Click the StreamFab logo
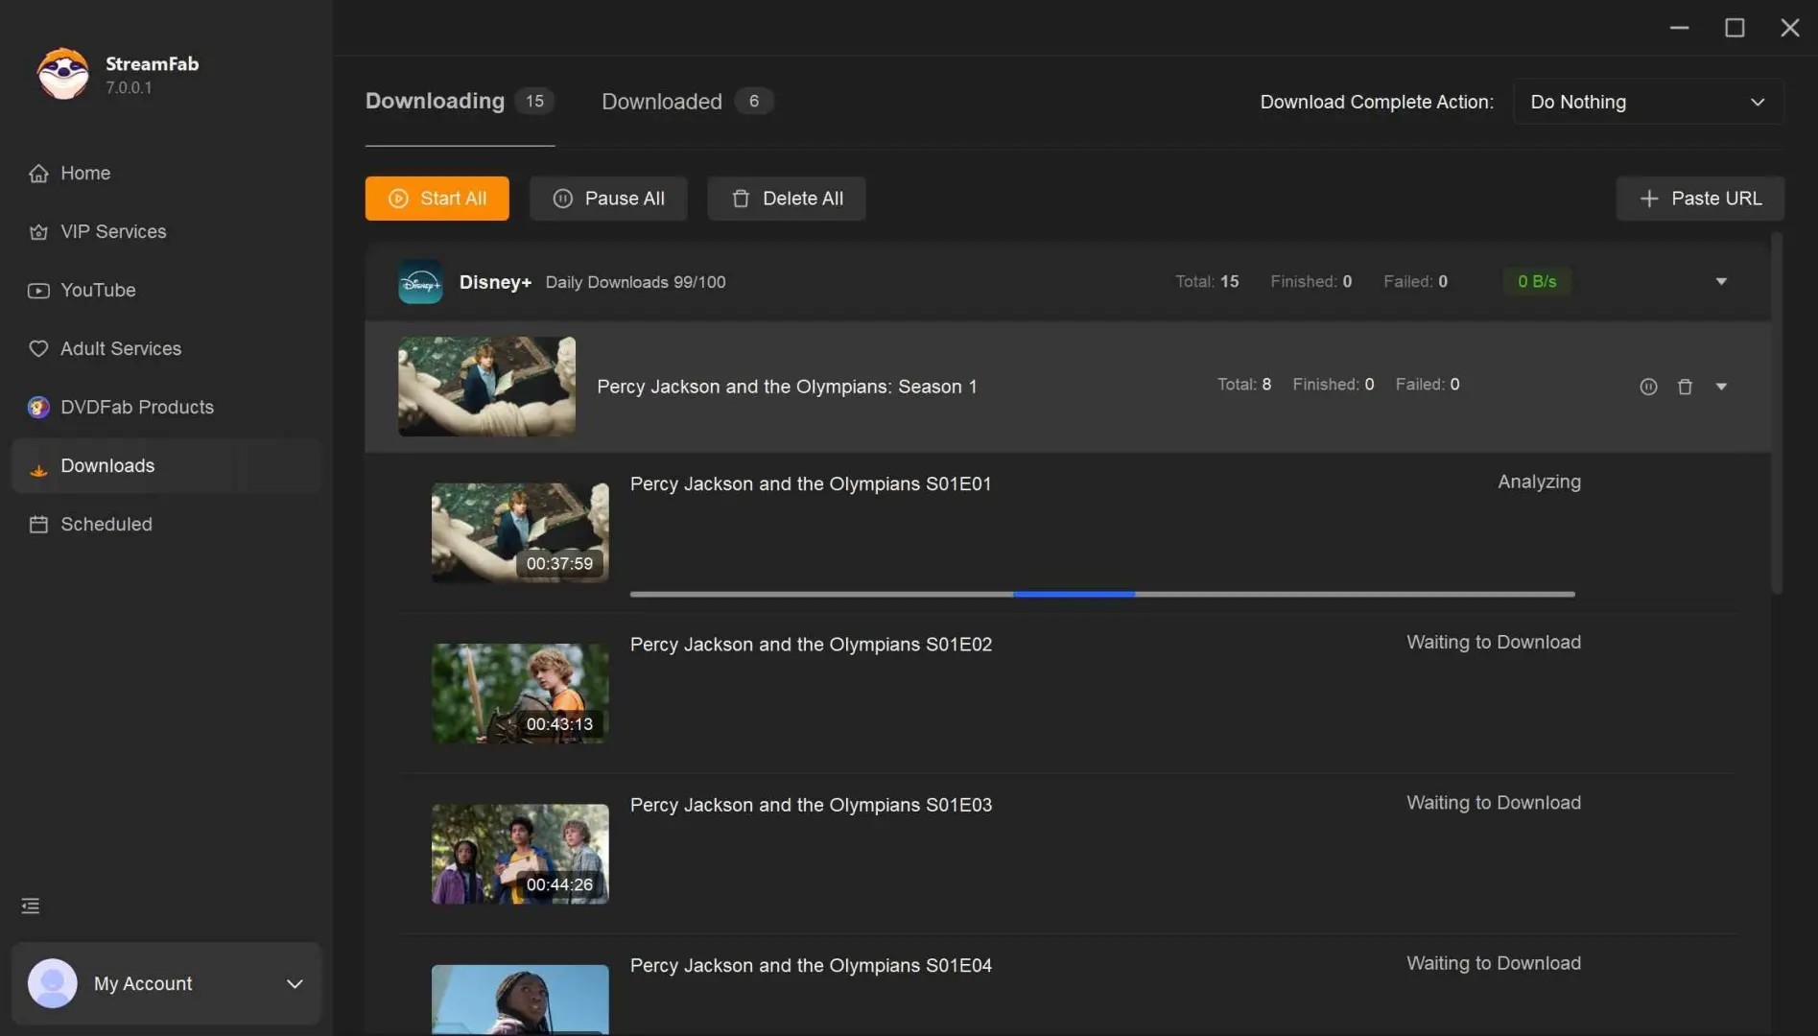 (x=62, y=73)
